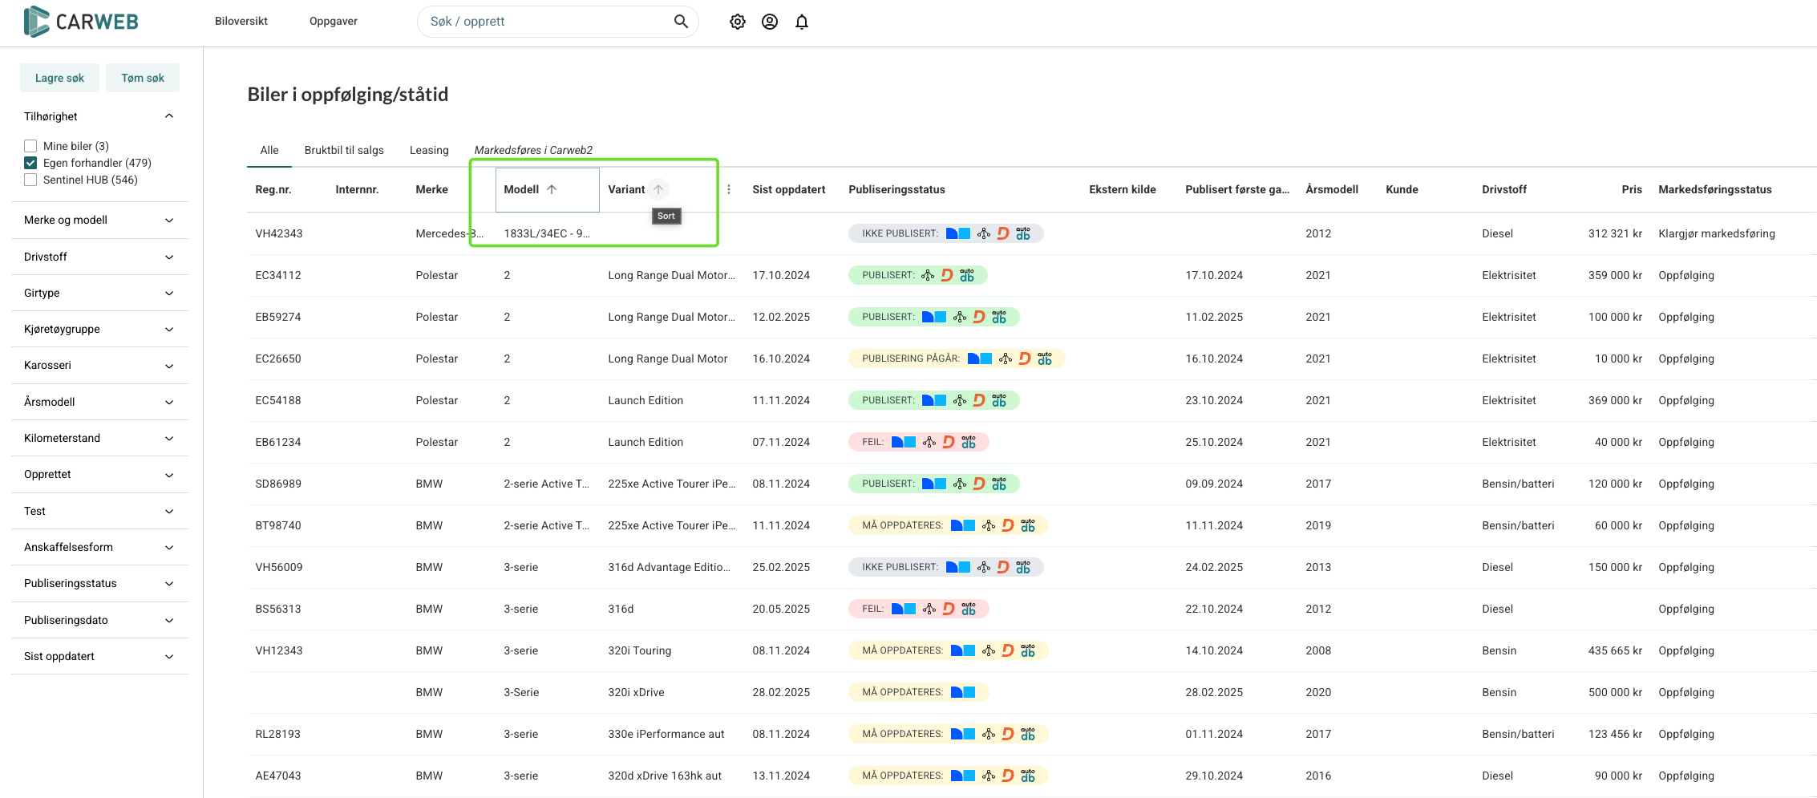This screenshot has width=1817, height=798.
Task: Click the network share icon on row EB61234
Action: 929,442
